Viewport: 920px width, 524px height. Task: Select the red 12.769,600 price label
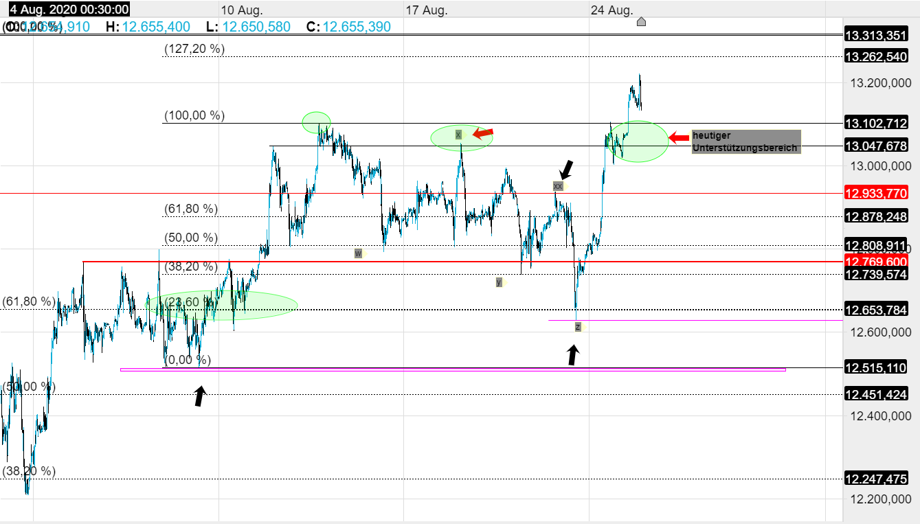[x=876, y=262]
